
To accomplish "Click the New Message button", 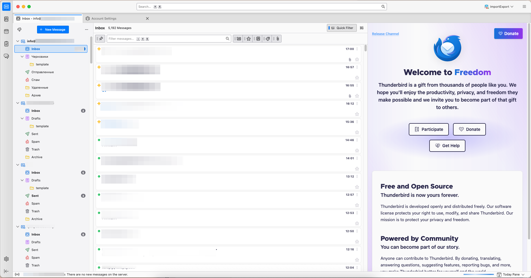I will point(53,30).
